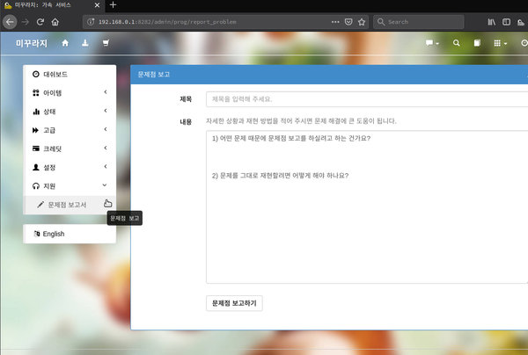Open the shopping cart icon in the navbar
528x355 pixels.
(x=106, y=43)
